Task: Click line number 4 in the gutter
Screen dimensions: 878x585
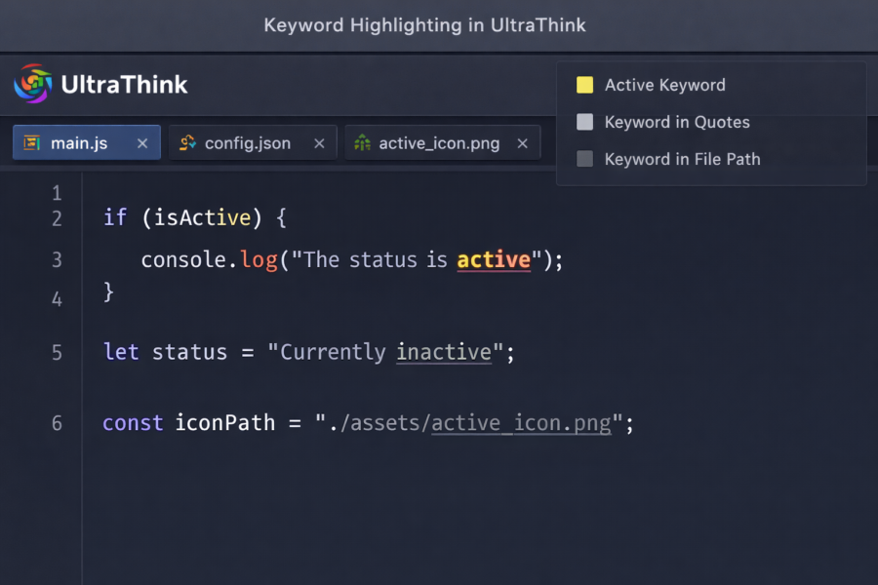Action: (x=57, y=299)
